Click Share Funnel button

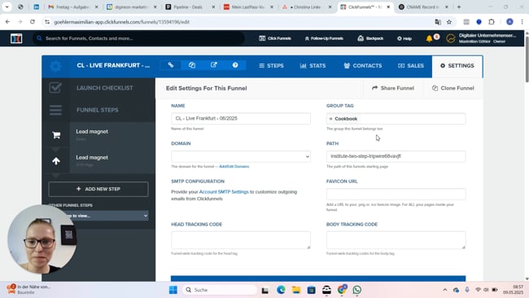click(x=393, y=88)
